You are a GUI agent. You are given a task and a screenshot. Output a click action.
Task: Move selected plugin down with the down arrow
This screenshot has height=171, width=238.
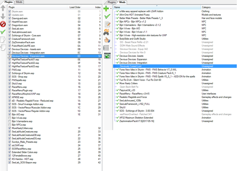pos(3,16)
